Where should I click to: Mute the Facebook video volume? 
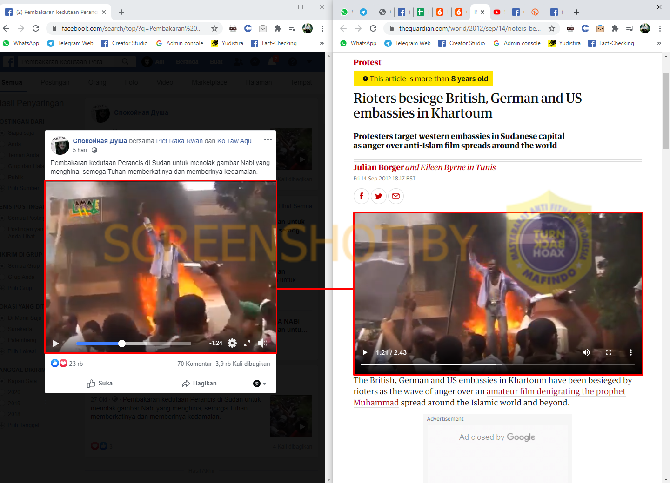point(262,343)
